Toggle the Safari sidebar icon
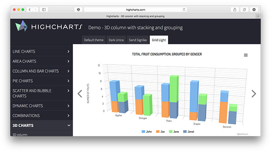The image size is (271, 152). point(44,10)
